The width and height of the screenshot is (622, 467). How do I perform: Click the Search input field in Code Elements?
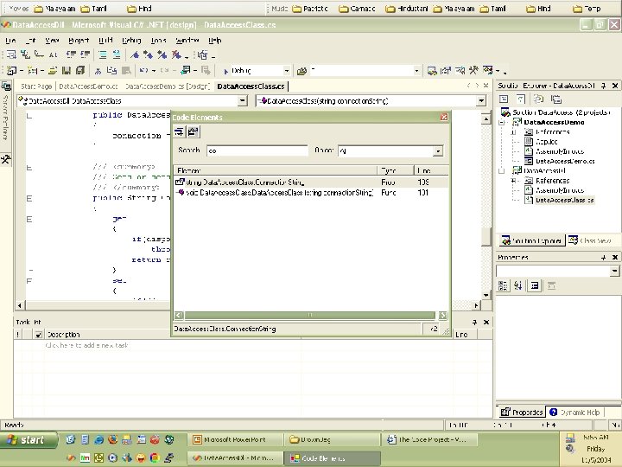[x=257, y=150]
